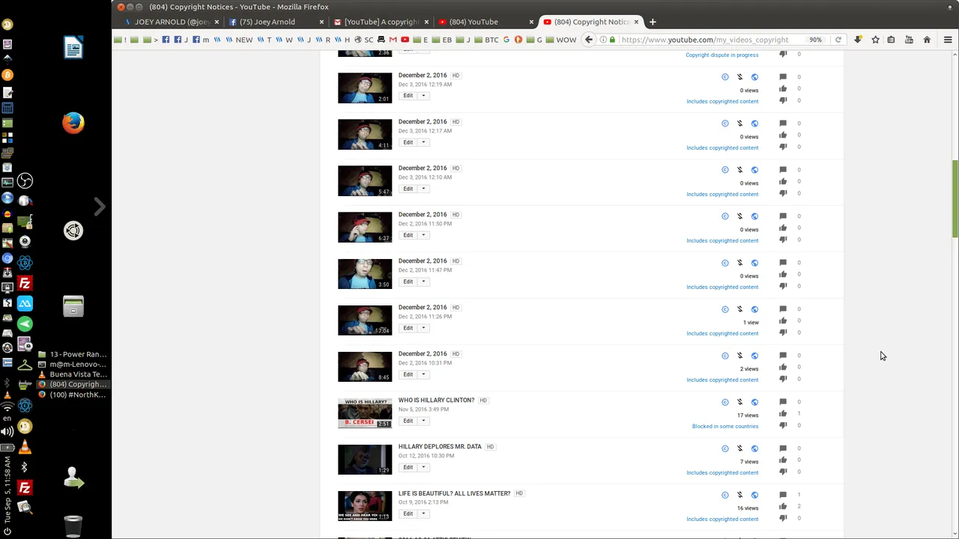The image size is (959, 539).
Task: Click globe privacy icon for LIFE IS BEAUTIFUL video
Action: coord(754,495)
